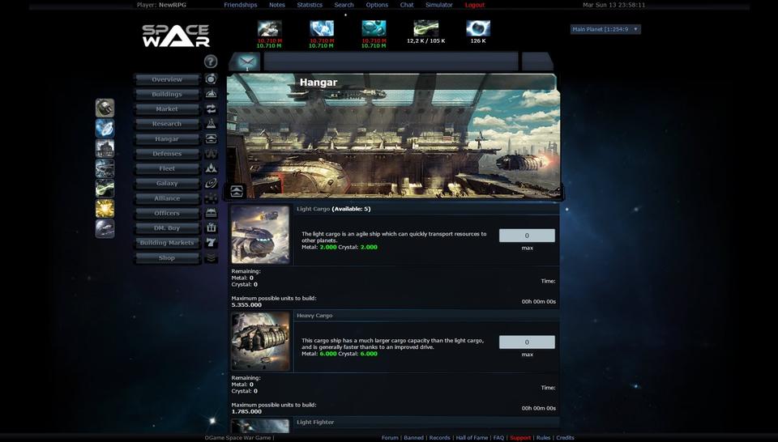Viewport: 778px width, 442px height.
Task: Click the space station sidebar shortcut icon
Action: pos(105,168)
